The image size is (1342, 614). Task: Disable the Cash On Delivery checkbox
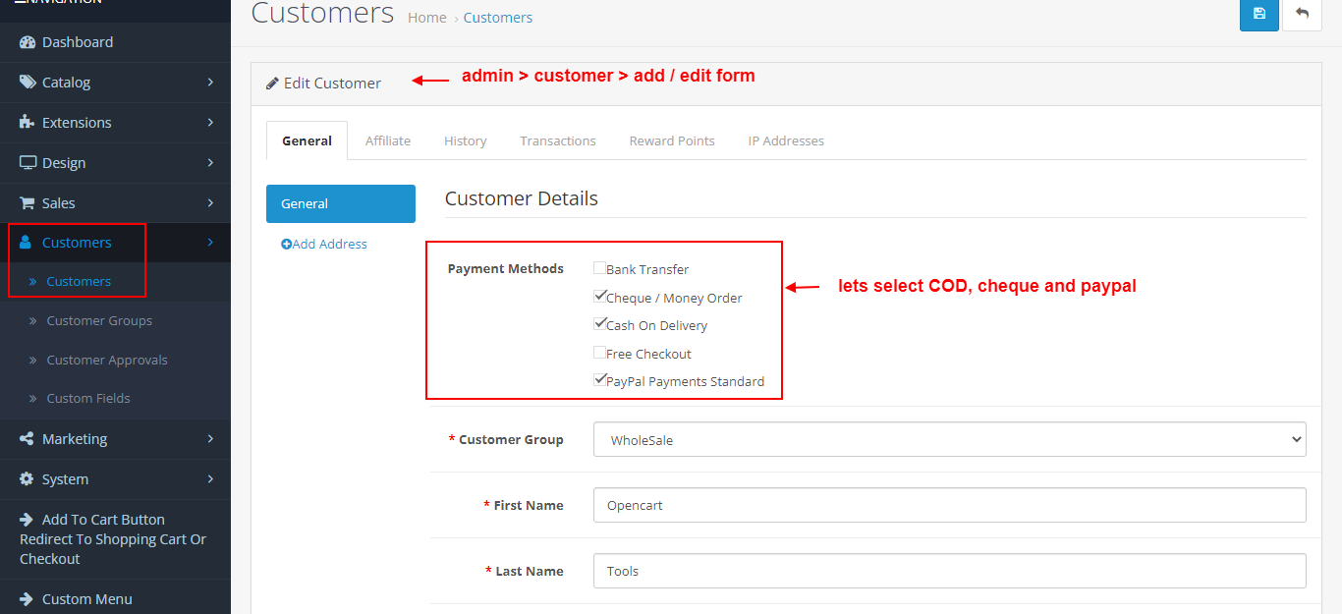[x=600, y=322]
